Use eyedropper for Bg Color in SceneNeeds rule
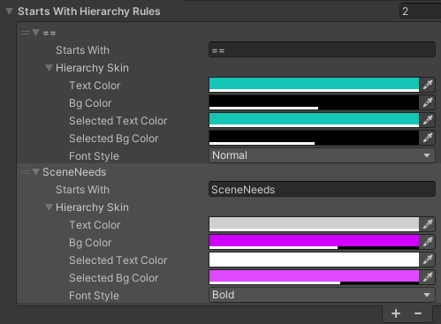The width and height of the screenshot is (441, 324). coord(428,242)
